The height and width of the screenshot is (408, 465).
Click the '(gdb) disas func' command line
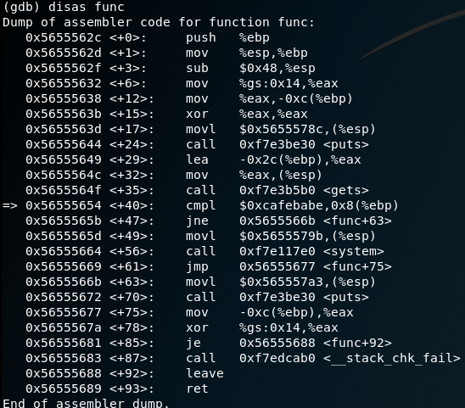pos(64,7)
